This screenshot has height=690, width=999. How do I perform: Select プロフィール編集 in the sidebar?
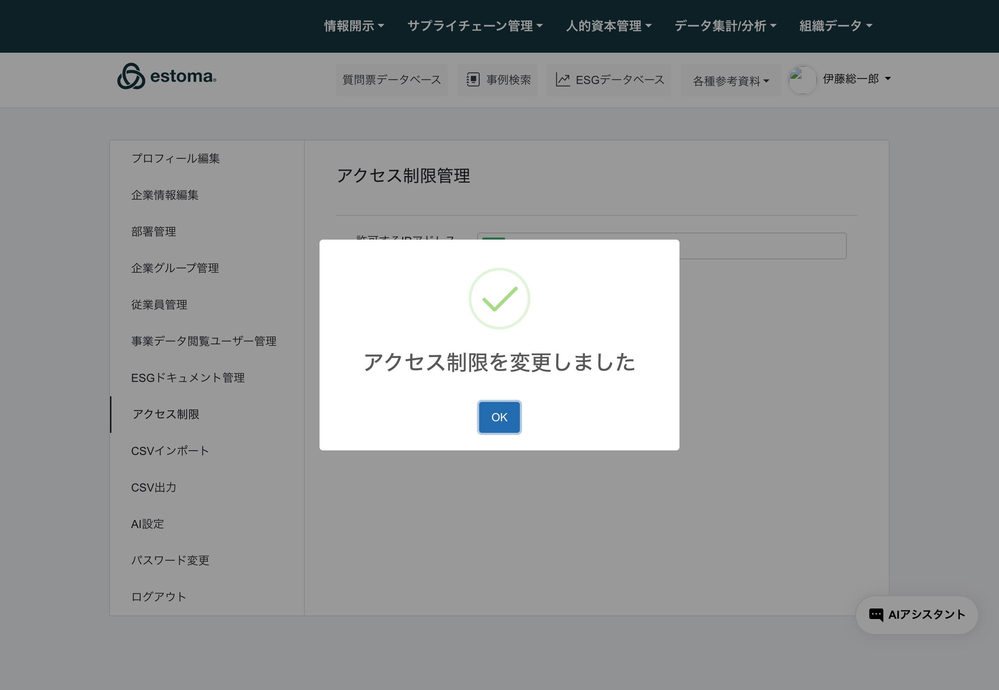click(x=176, y=158)
